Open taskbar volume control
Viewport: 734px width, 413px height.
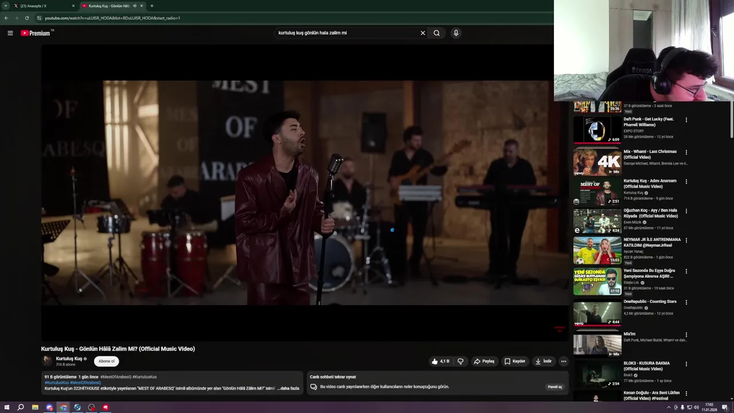(696, 407)
